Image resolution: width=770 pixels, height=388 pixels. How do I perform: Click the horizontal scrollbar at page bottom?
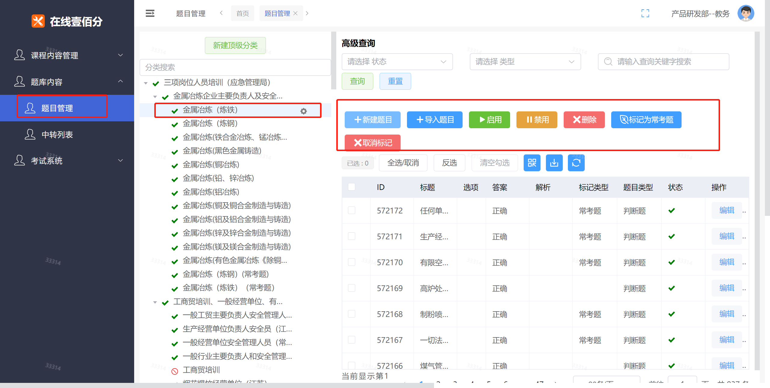click(x=217, y=385)
